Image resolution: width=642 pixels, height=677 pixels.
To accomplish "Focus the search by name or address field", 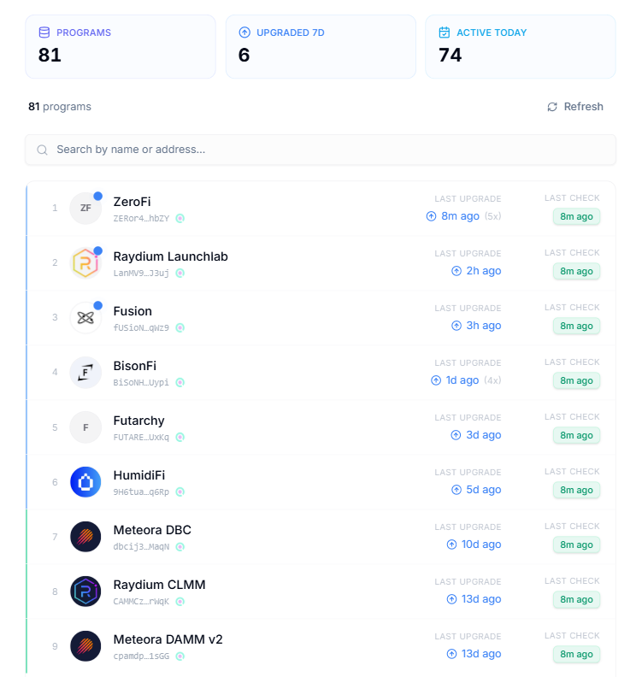I will (x=321, y=150).
